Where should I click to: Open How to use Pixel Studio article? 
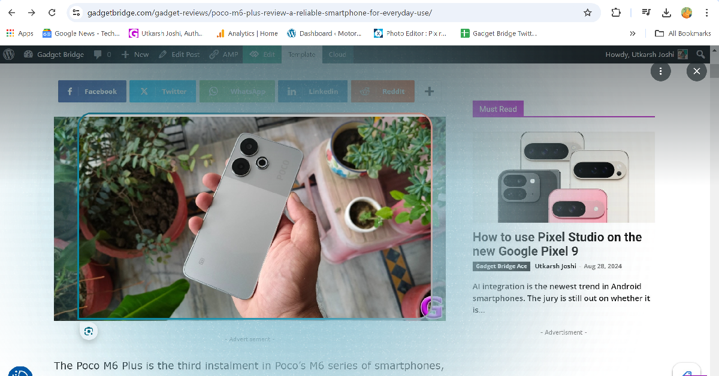pos(557,244)
